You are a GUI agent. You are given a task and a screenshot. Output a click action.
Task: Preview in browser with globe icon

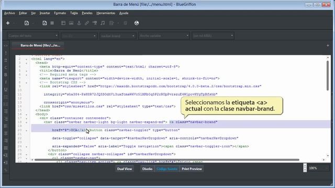[137, 23]
